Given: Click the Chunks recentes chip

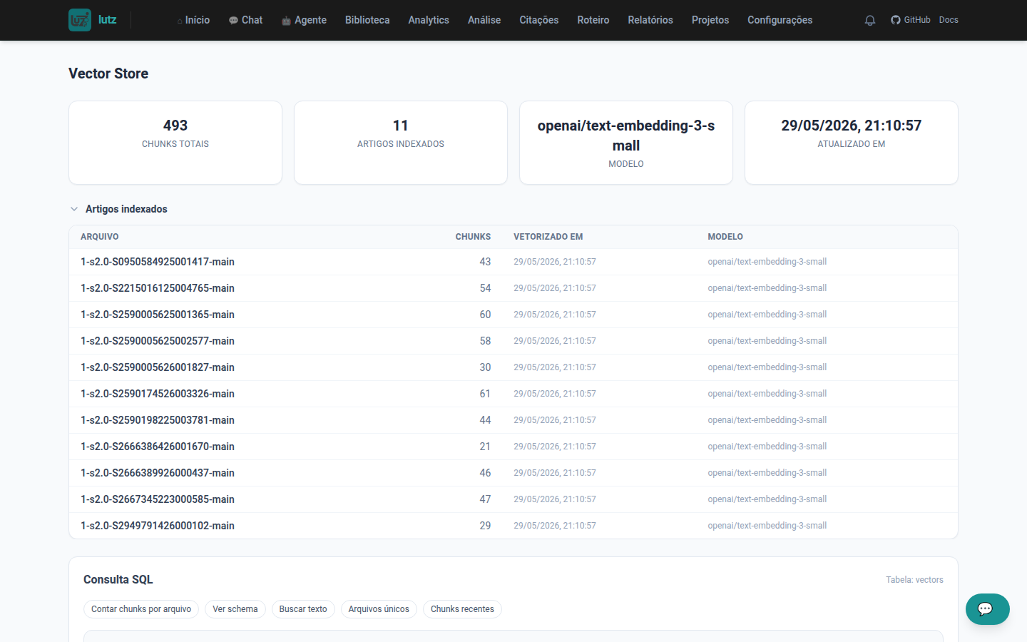Looking at the screenshot, I should tap(462, 609).
